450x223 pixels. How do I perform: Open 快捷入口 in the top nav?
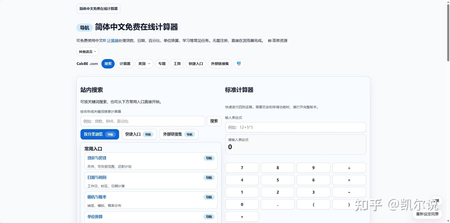click(196, 64)
